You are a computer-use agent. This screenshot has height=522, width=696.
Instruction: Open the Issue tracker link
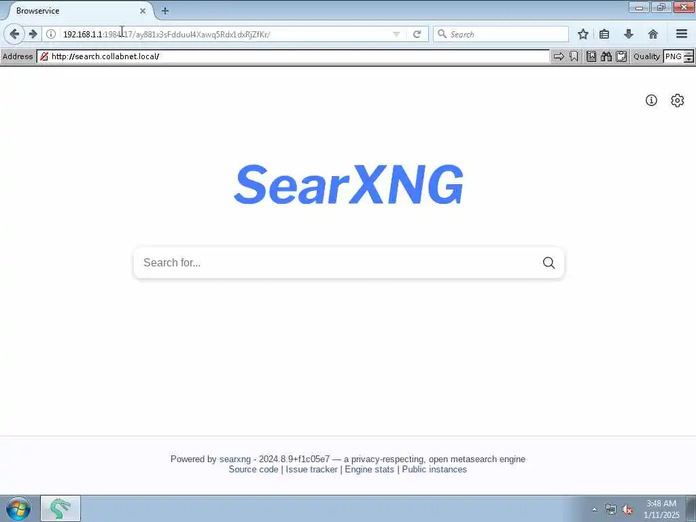coord(311,469)
